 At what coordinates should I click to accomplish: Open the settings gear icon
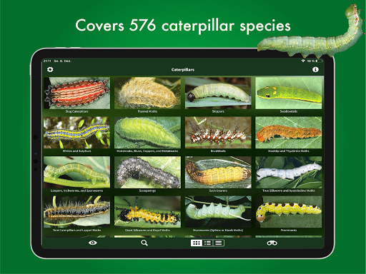pyautogui.click(x=50, y=69)
